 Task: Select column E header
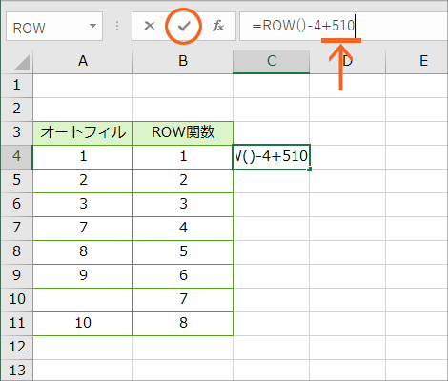point(417,61)
